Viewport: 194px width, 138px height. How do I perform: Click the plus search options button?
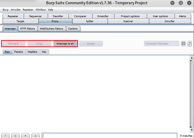coord(25,136)
